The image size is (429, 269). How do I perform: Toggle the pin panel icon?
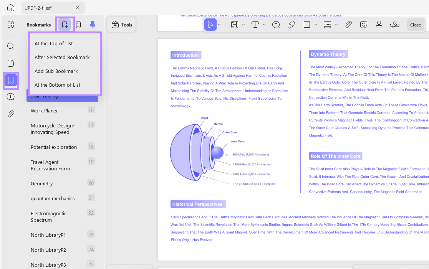(x=93, y=25)
